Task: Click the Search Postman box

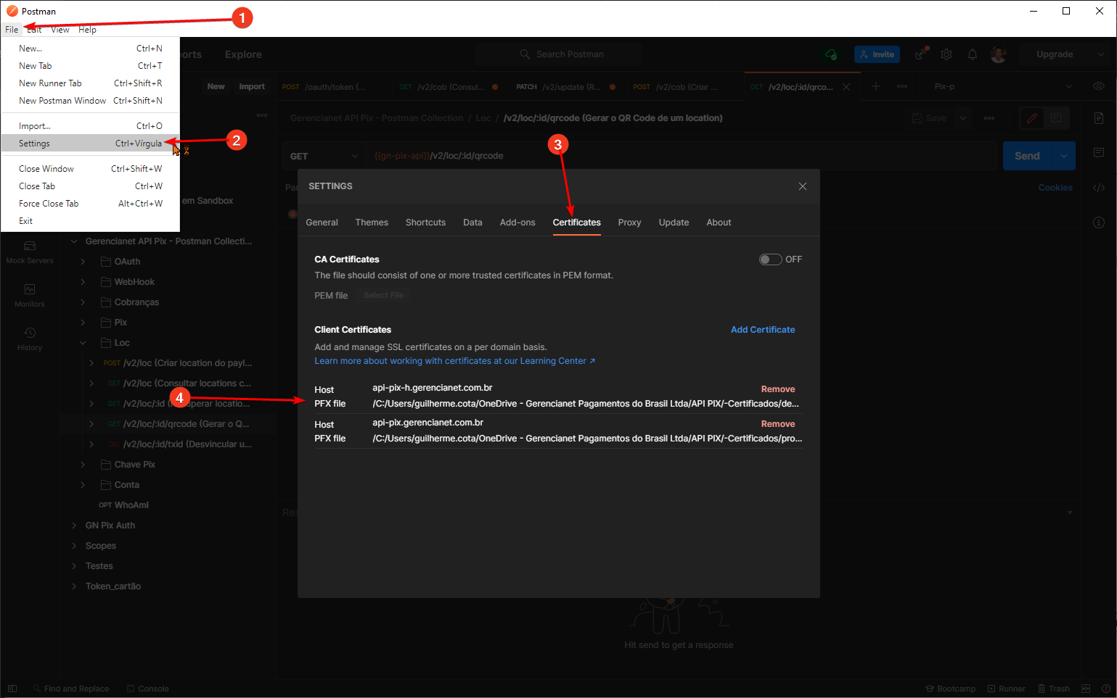Action: point(559,54)
